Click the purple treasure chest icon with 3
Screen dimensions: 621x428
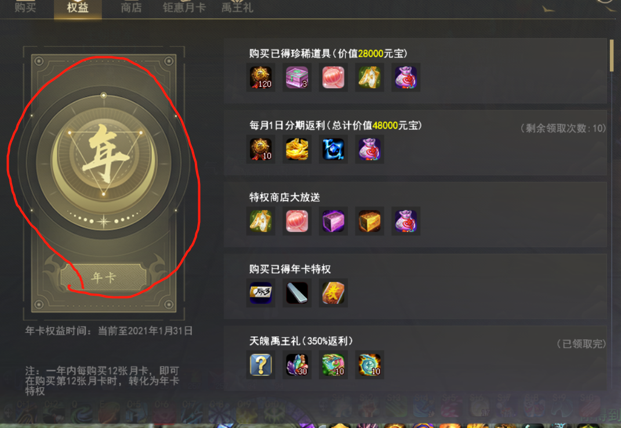coord(297,77)
